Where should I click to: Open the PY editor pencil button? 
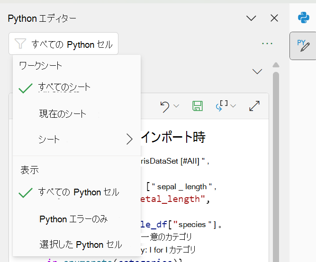coord(303,46)
